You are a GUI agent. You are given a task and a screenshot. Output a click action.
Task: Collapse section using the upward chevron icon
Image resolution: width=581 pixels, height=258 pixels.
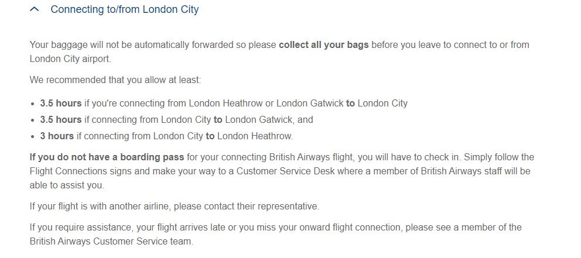point(34,9)
